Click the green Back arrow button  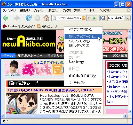coord(6,18)
